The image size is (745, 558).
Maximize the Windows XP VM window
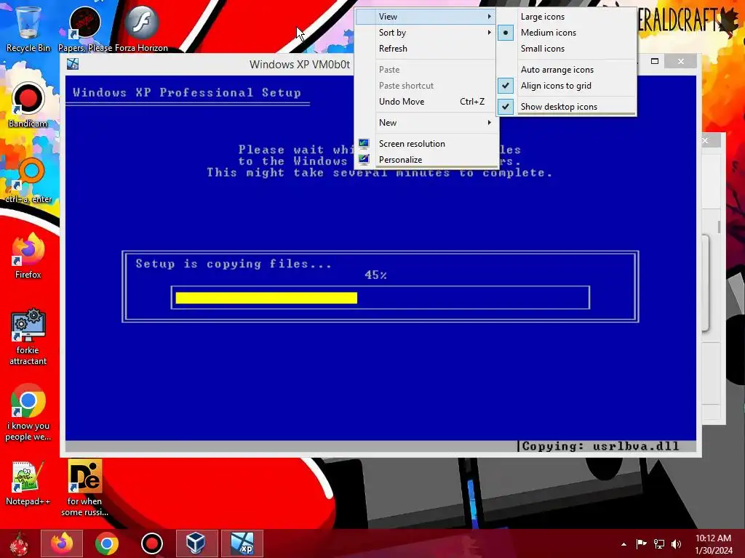[655, 61]
